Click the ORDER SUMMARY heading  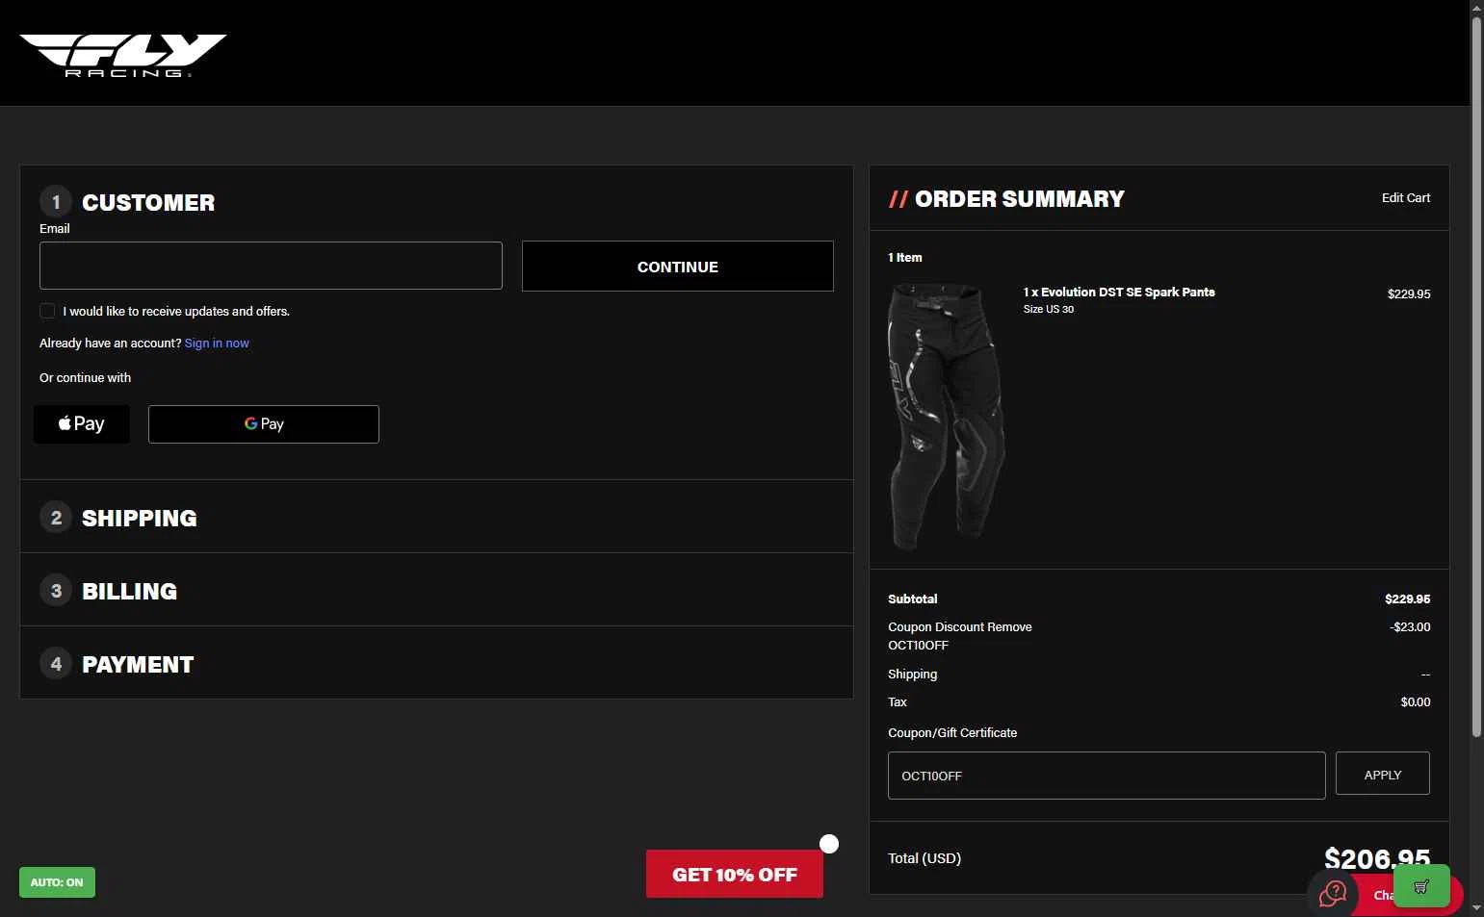pyautogui.click(x=1020, y=199)
